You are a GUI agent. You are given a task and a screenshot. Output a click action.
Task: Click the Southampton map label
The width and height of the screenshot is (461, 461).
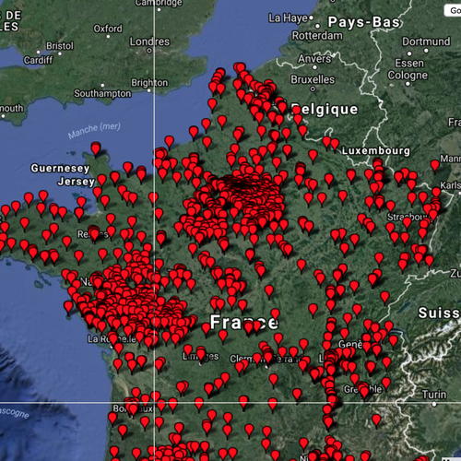102,93
